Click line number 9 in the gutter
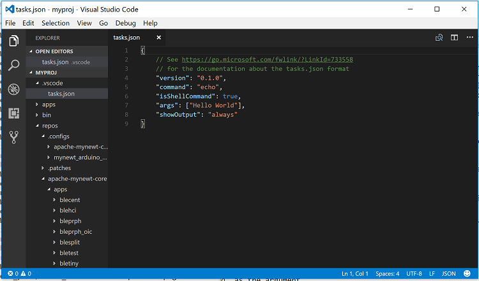Image resolution: width=479 pixels, height=281 pixels. tap(126, 124)
